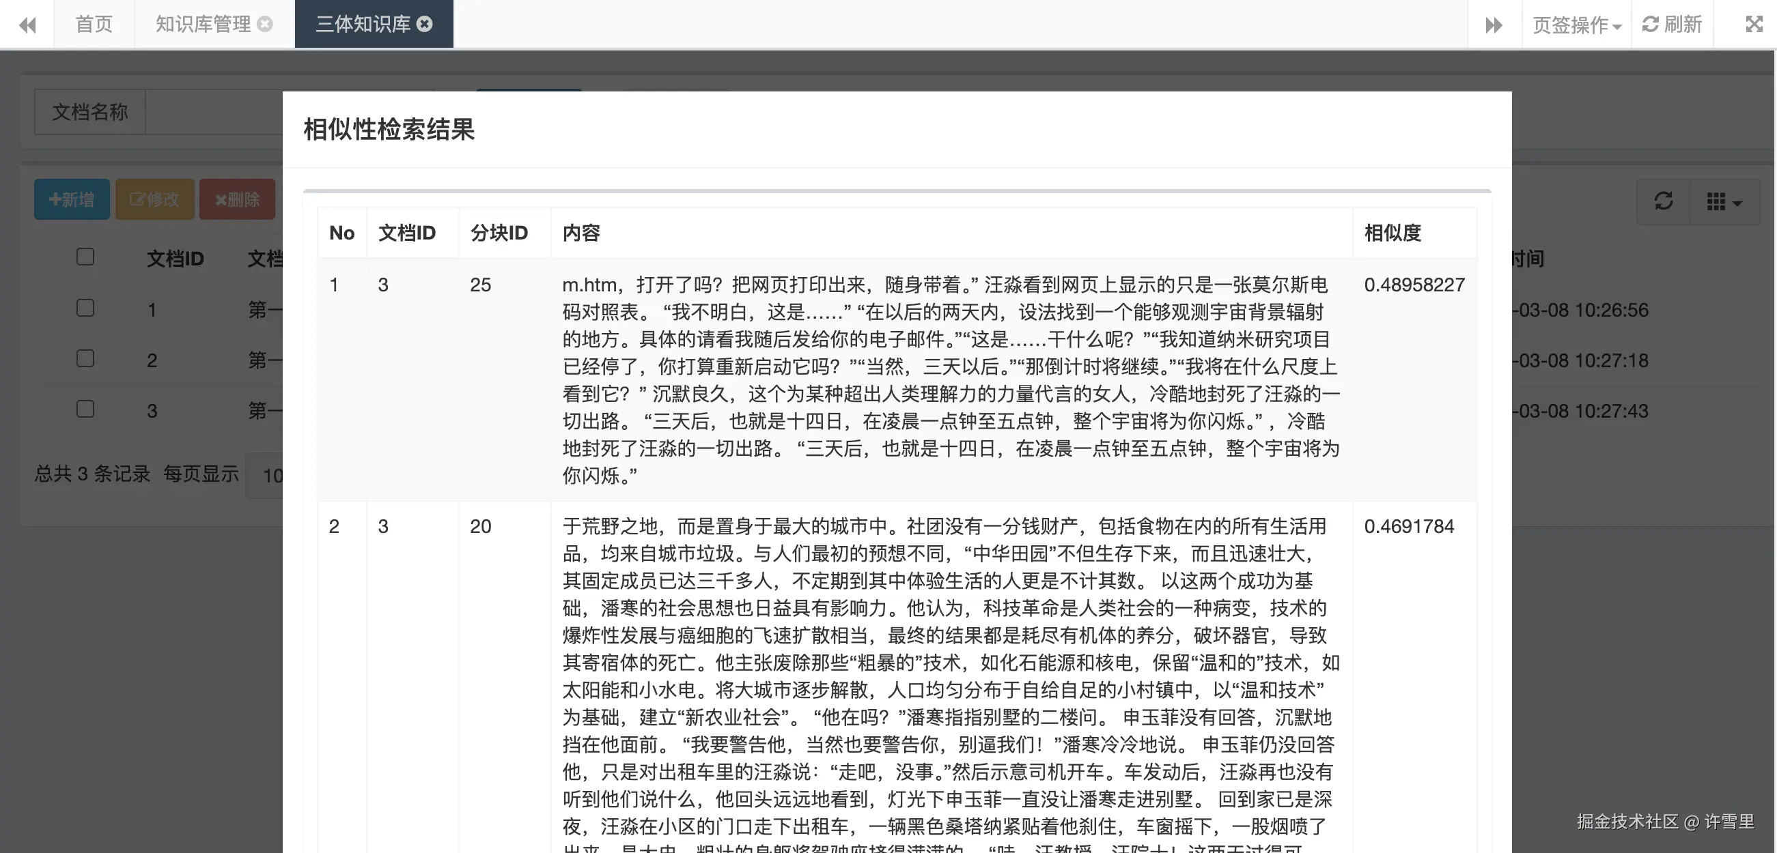Check the checkbox for document row 2
1777x853 pixels.
[x=85, y=358]
